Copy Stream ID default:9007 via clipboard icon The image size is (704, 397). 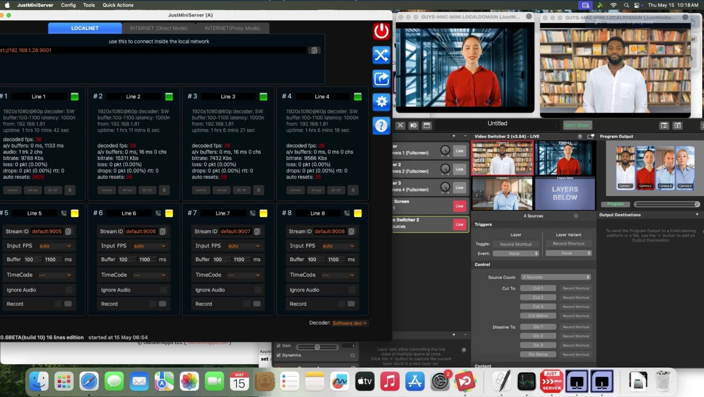coord(257,231)
